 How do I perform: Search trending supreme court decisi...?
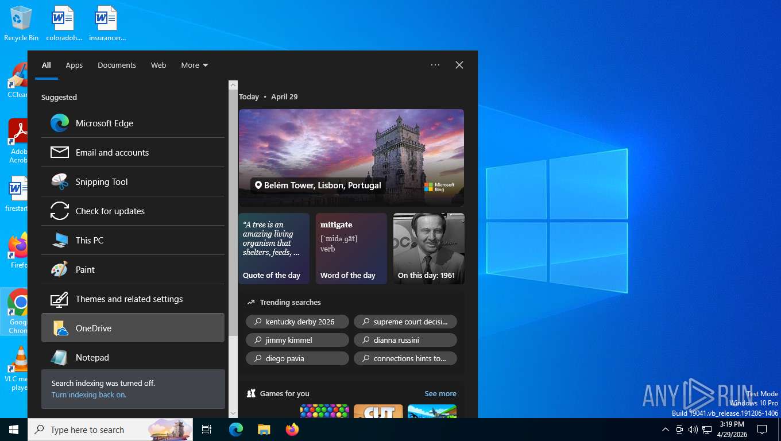coord(405,322)
